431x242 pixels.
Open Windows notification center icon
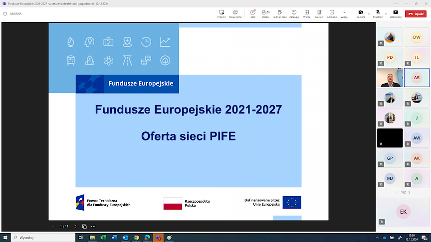pyautogui.click(x=425, y=238)
